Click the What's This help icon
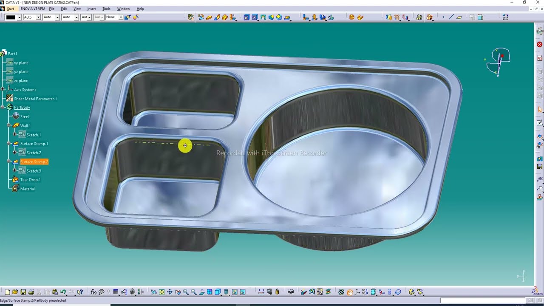 click(x=80, y=292)
